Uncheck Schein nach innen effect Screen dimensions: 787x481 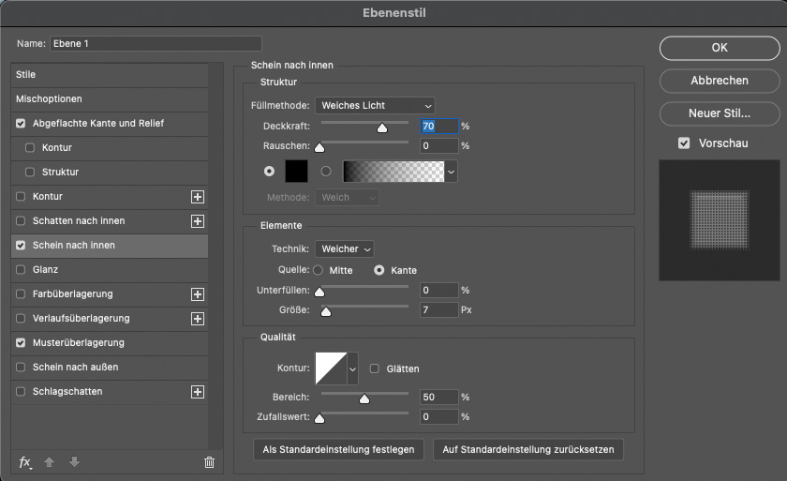(21, 245)
